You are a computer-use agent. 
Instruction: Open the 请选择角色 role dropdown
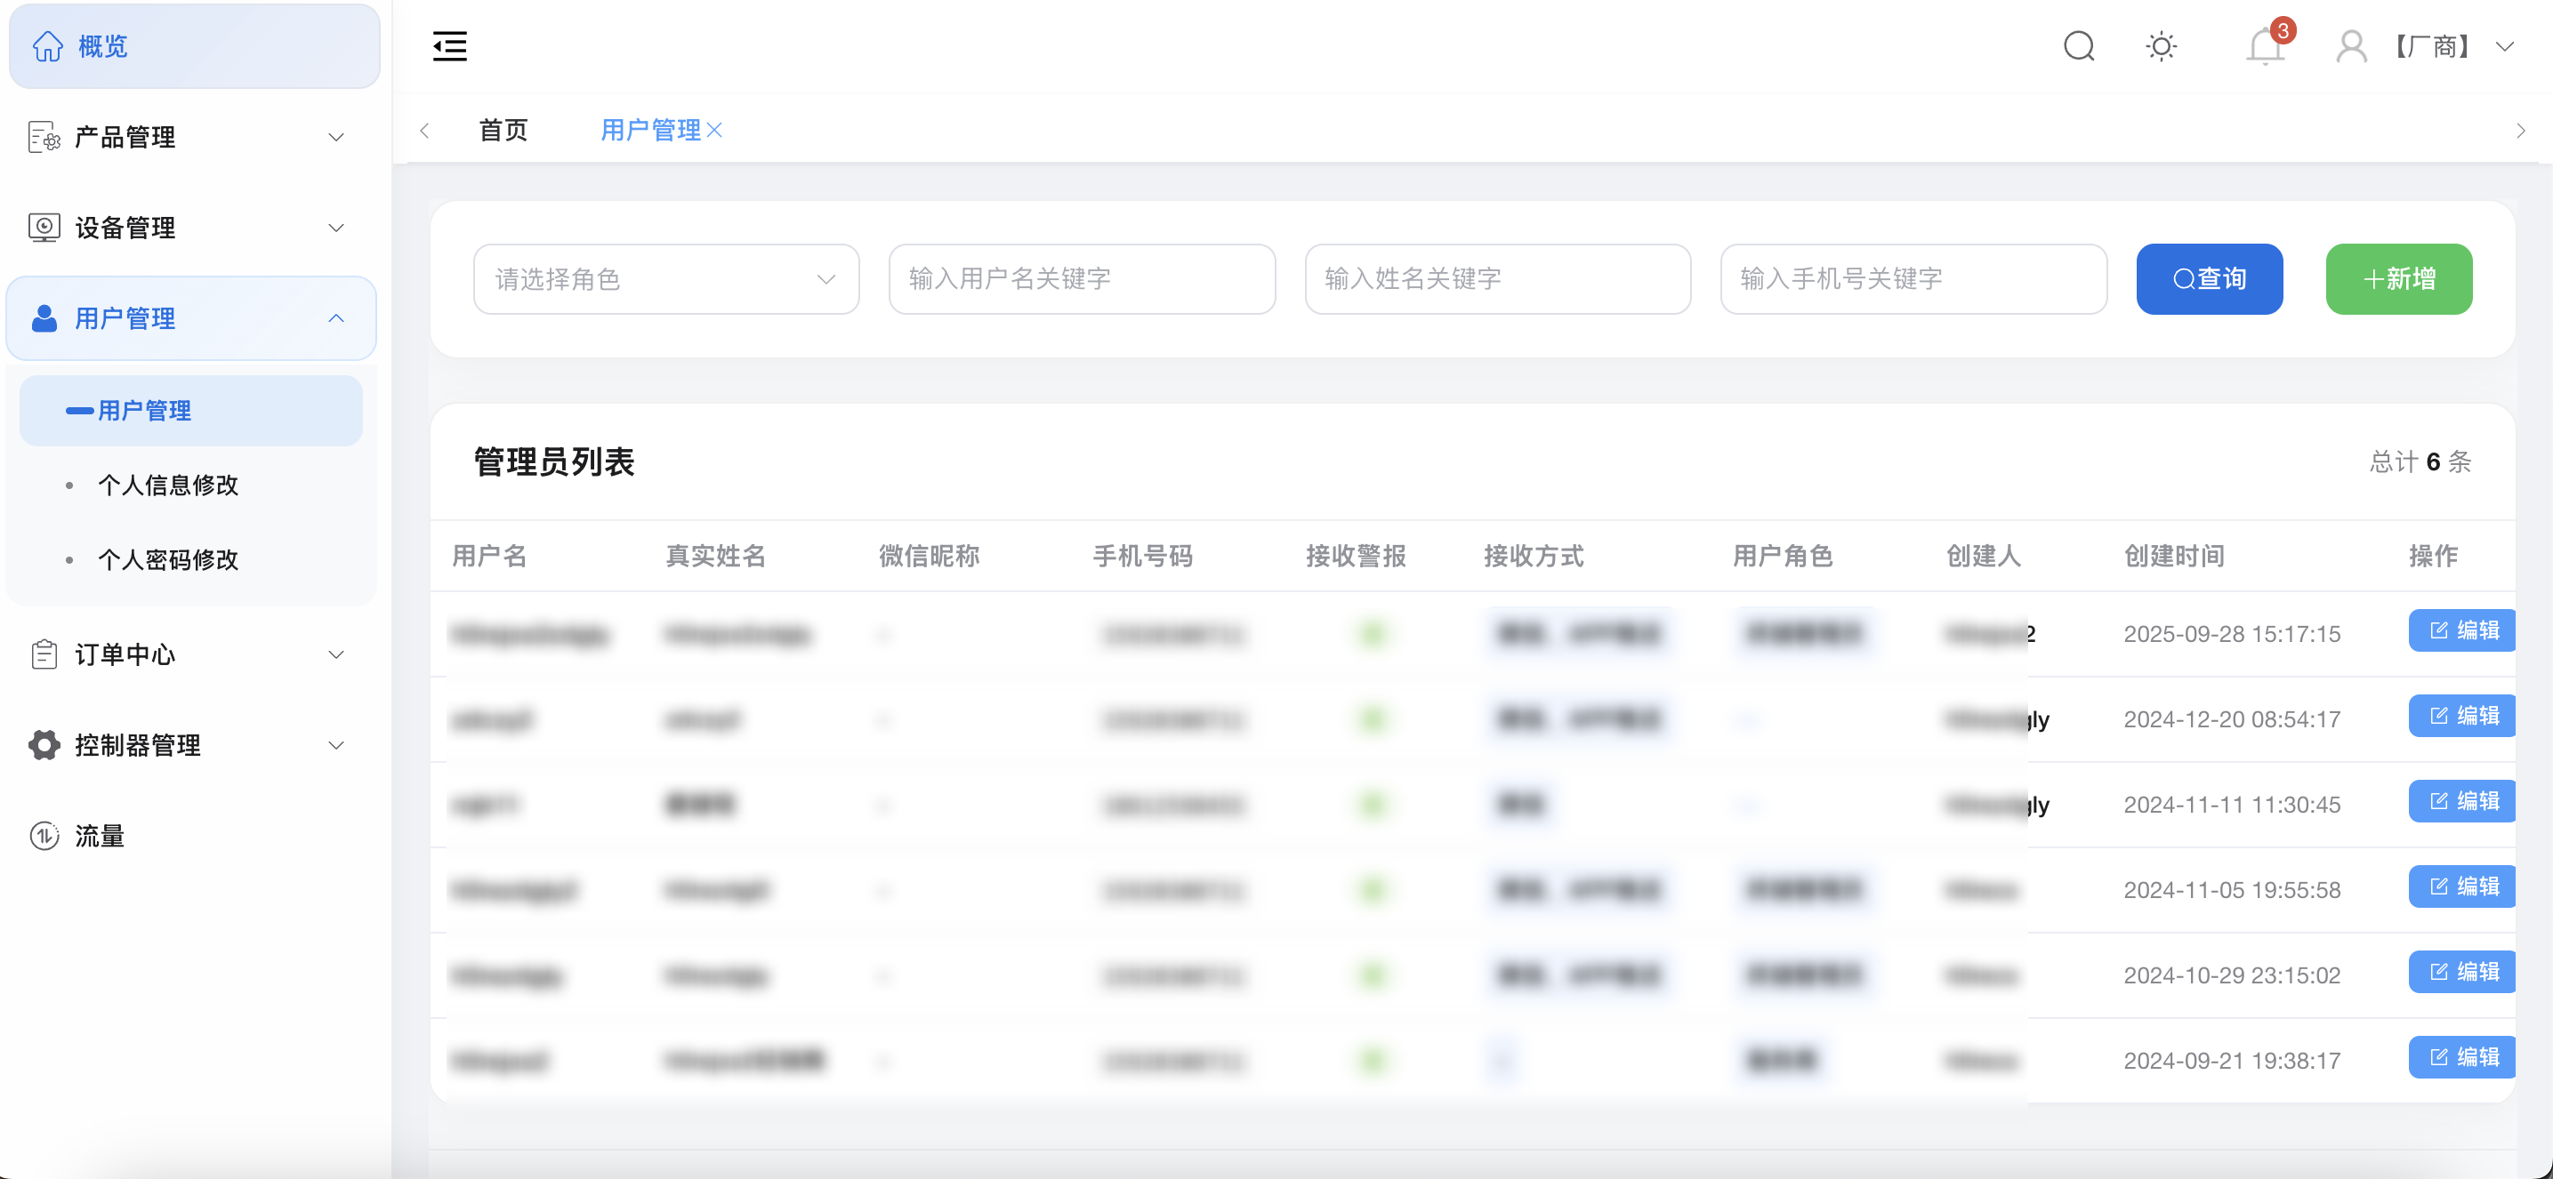tap(666, 278)
